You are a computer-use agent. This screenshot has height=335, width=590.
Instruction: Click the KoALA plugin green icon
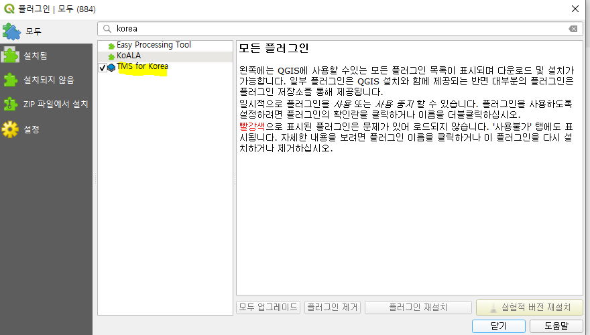click(x=111, y=57)
